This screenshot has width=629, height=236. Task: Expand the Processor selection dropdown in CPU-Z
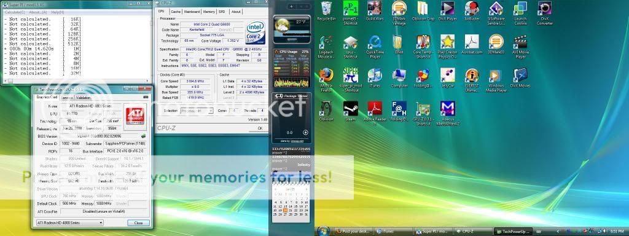[x=197, y=111]
